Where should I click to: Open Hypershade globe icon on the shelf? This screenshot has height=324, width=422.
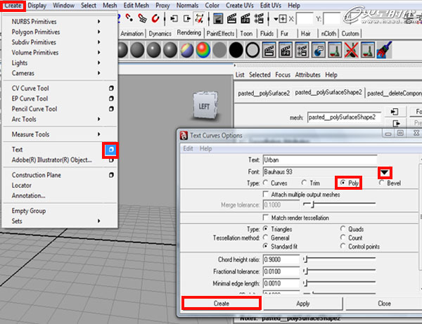coord(319,50)
